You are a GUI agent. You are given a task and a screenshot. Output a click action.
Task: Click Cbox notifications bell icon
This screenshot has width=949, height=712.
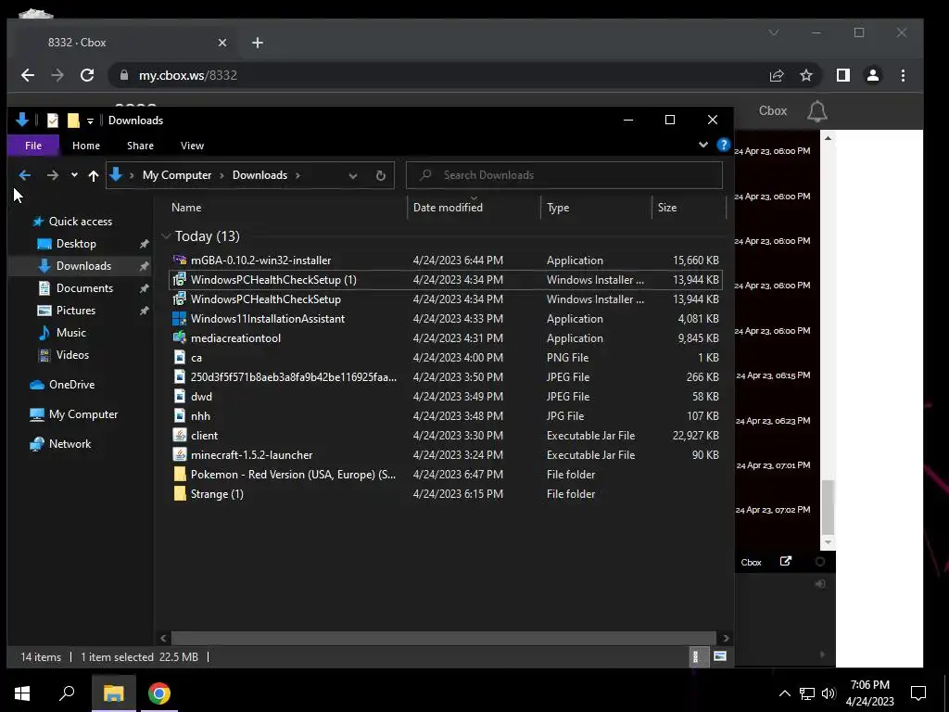click(817, 111)
